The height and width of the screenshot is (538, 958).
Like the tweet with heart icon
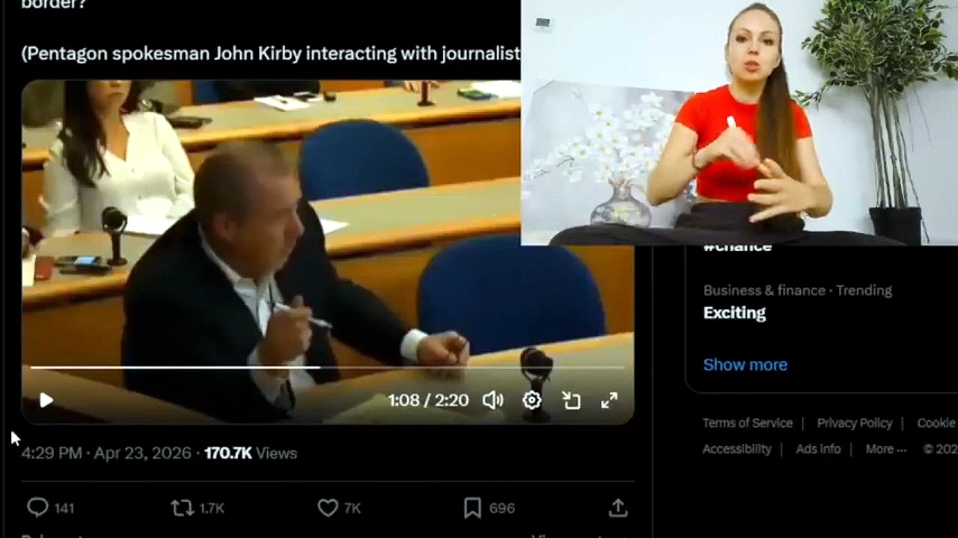point(328,508)
